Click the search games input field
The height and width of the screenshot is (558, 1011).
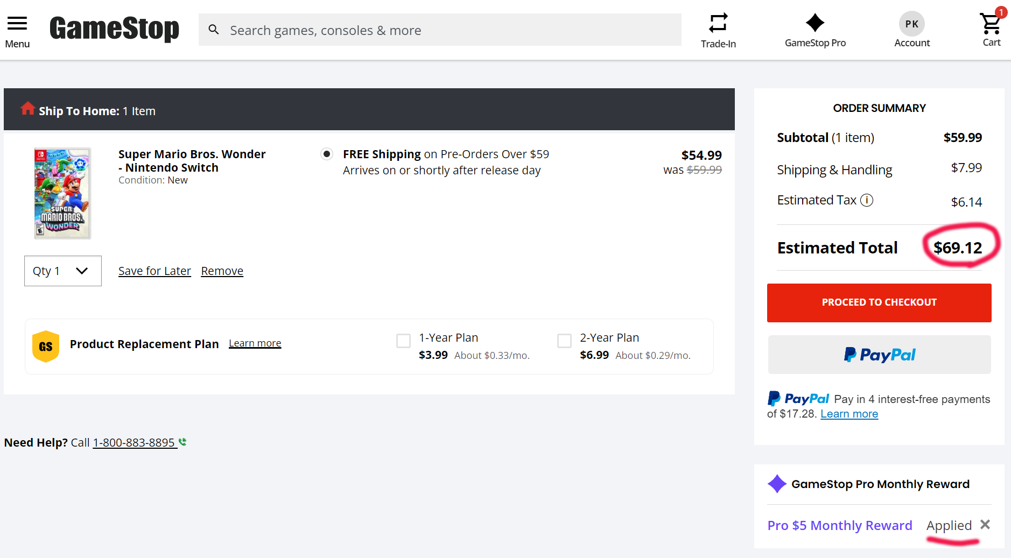pyautogui.click(x=440, y=30)
